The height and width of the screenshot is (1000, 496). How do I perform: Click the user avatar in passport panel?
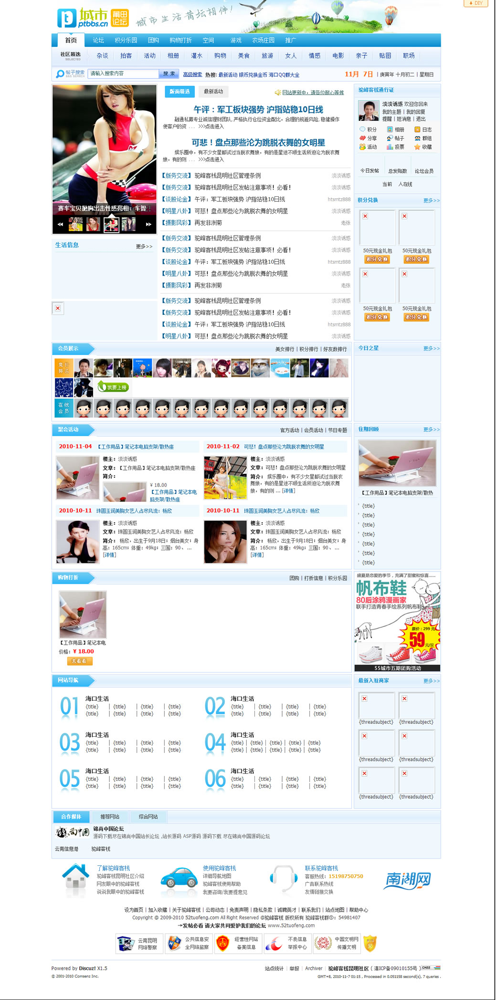368,111
